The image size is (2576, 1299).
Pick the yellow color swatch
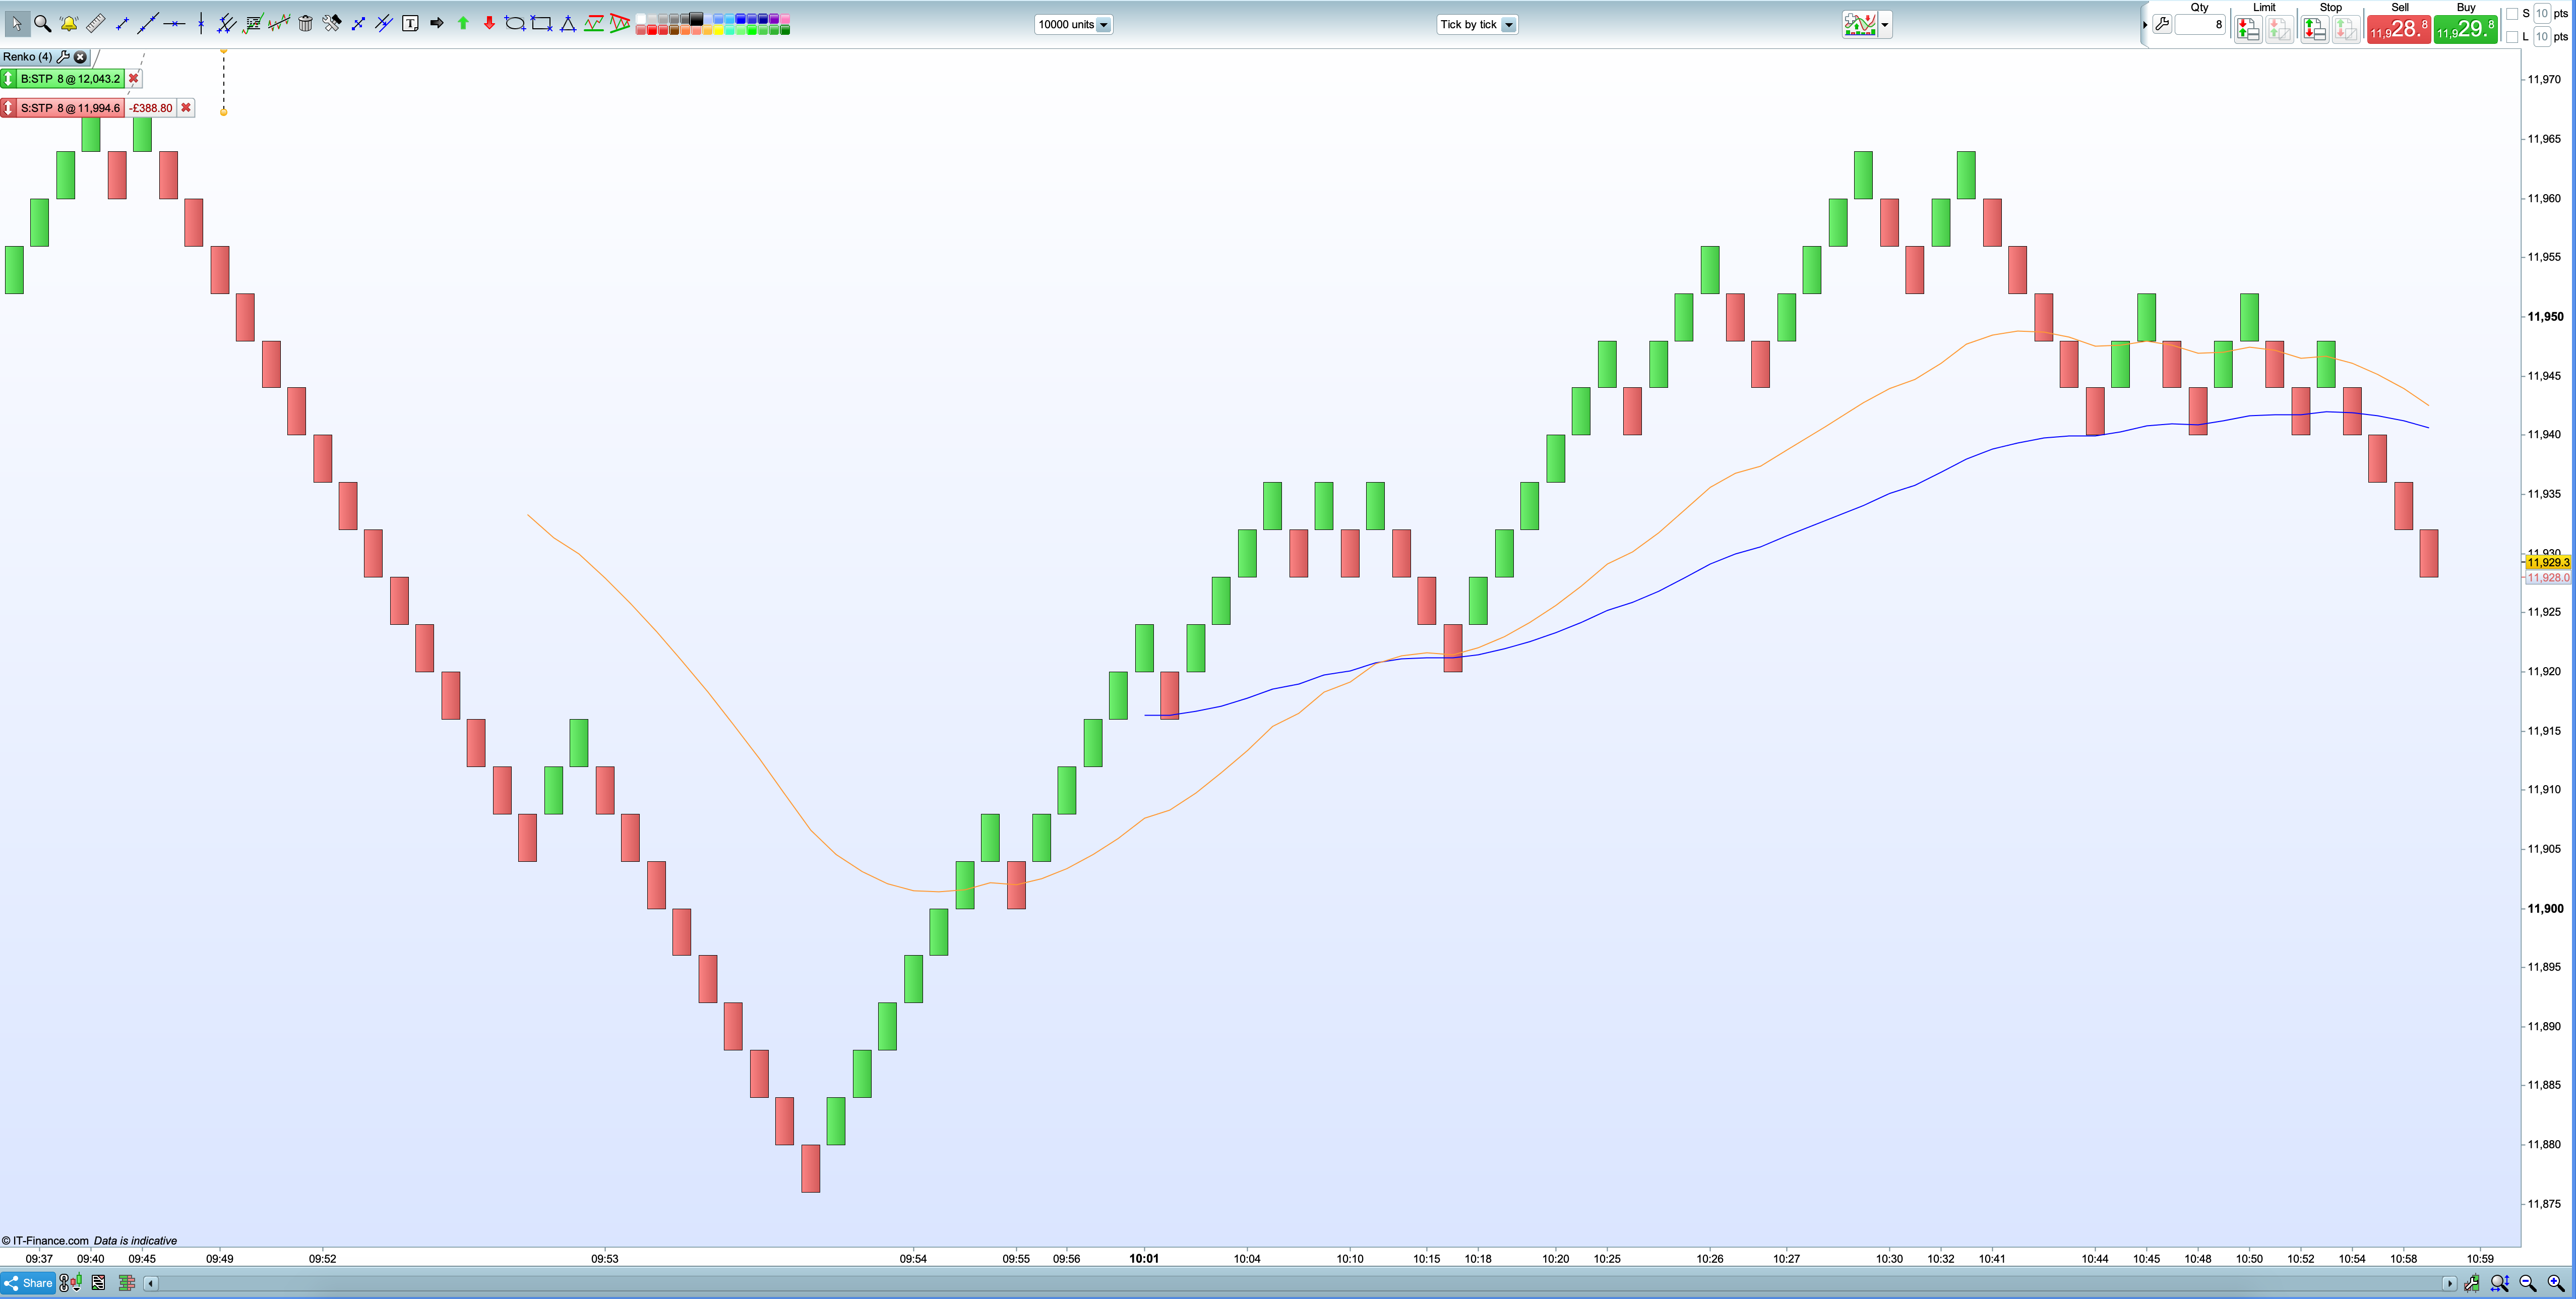tap(719, 30)
